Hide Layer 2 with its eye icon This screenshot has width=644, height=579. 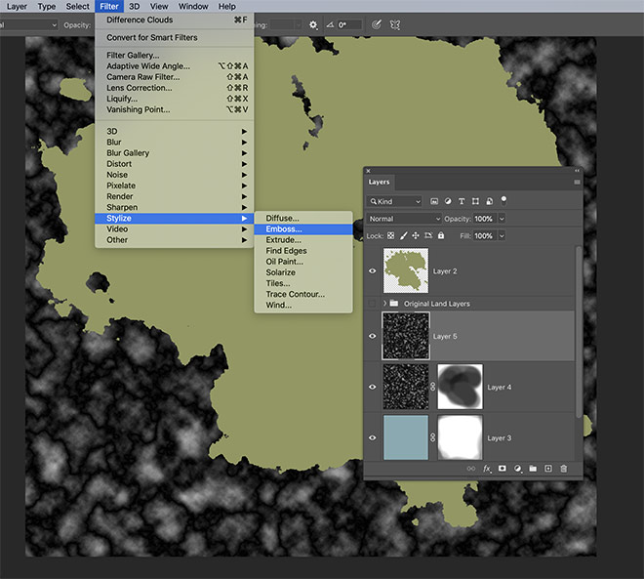pyautogui.click(x=373, y=270)
